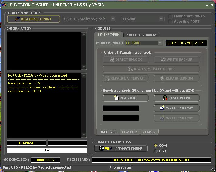
Task: Select the COM connection radio button
Action: point(156,146)
